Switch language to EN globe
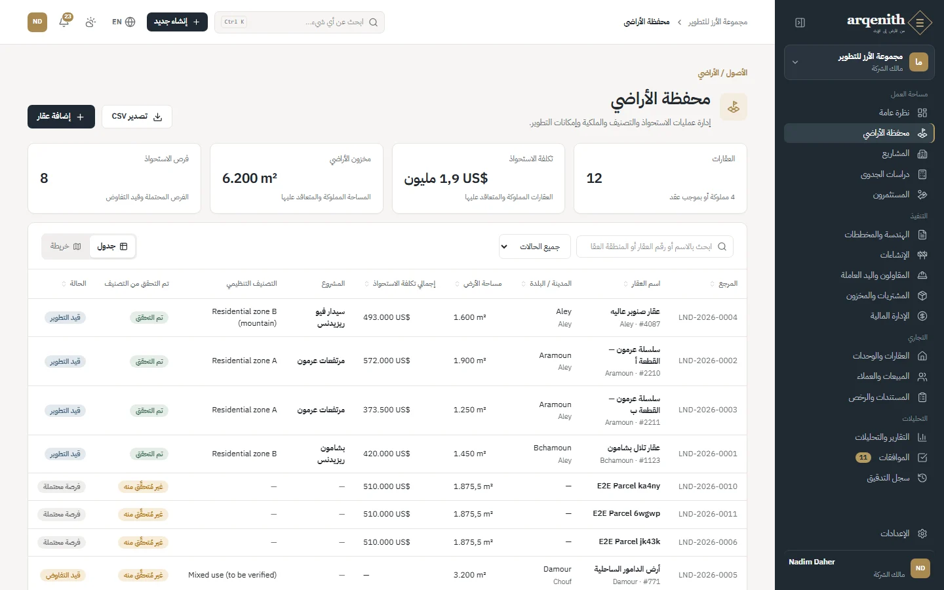This screenshot has width=944, height=590. click(x=124, y=22)
